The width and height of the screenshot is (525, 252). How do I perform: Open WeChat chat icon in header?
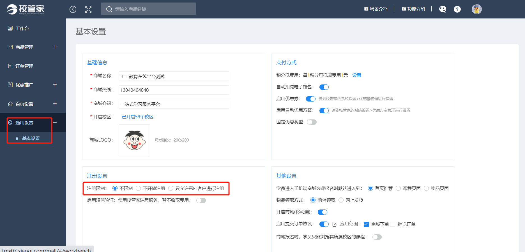click(443, 9)
